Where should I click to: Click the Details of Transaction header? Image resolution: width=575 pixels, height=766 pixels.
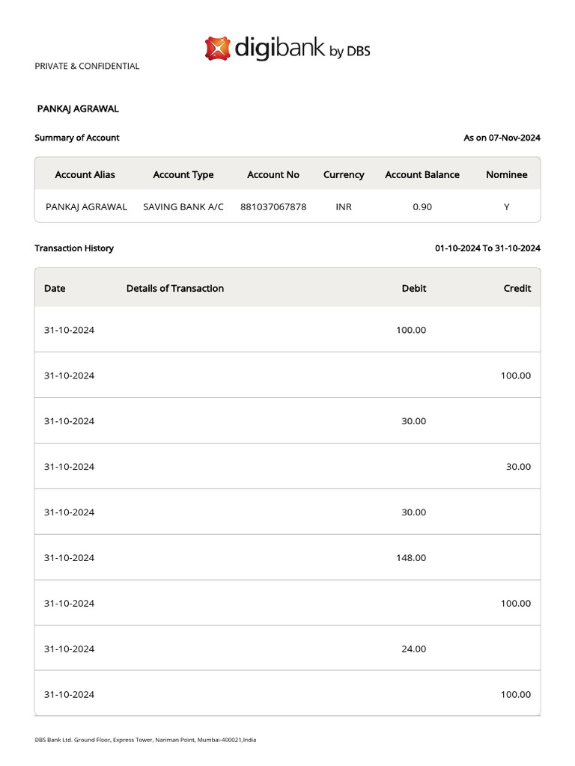pyautogui.click(x=175, y=288)
